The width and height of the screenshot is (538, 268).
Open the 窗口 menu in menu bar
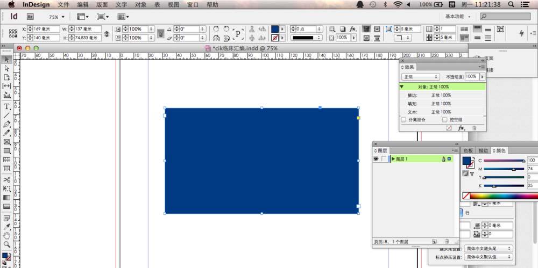pos(193,4)
